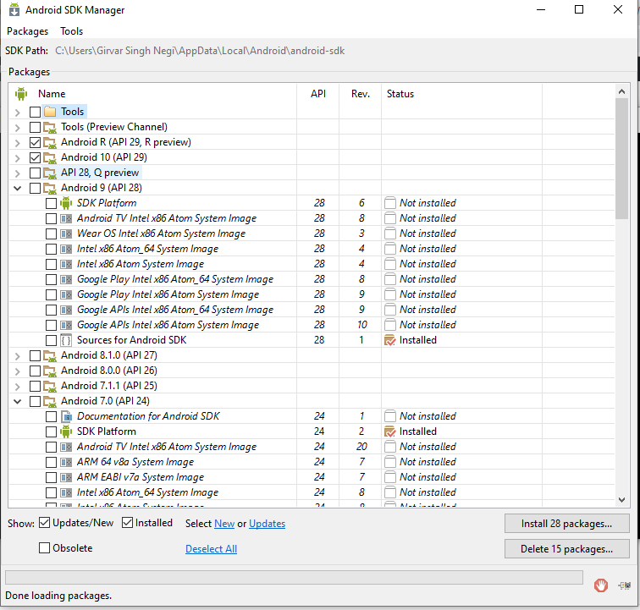Click the Android R folder icon
640x610 pixels.
50,142
